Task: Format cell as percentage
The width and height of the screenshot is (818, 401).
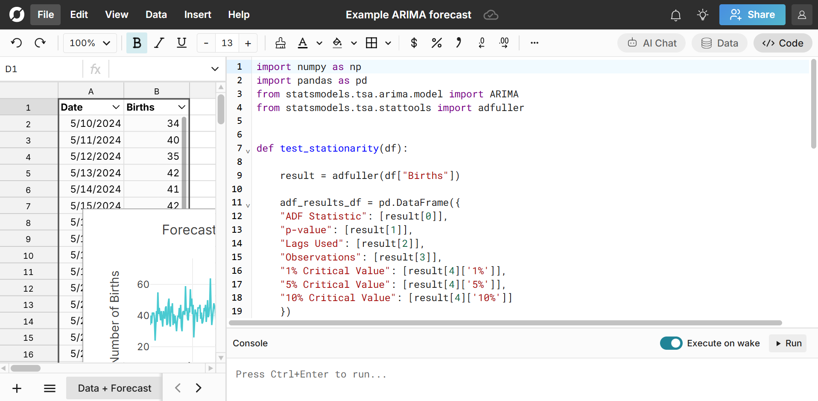Action: click(436, 43)
